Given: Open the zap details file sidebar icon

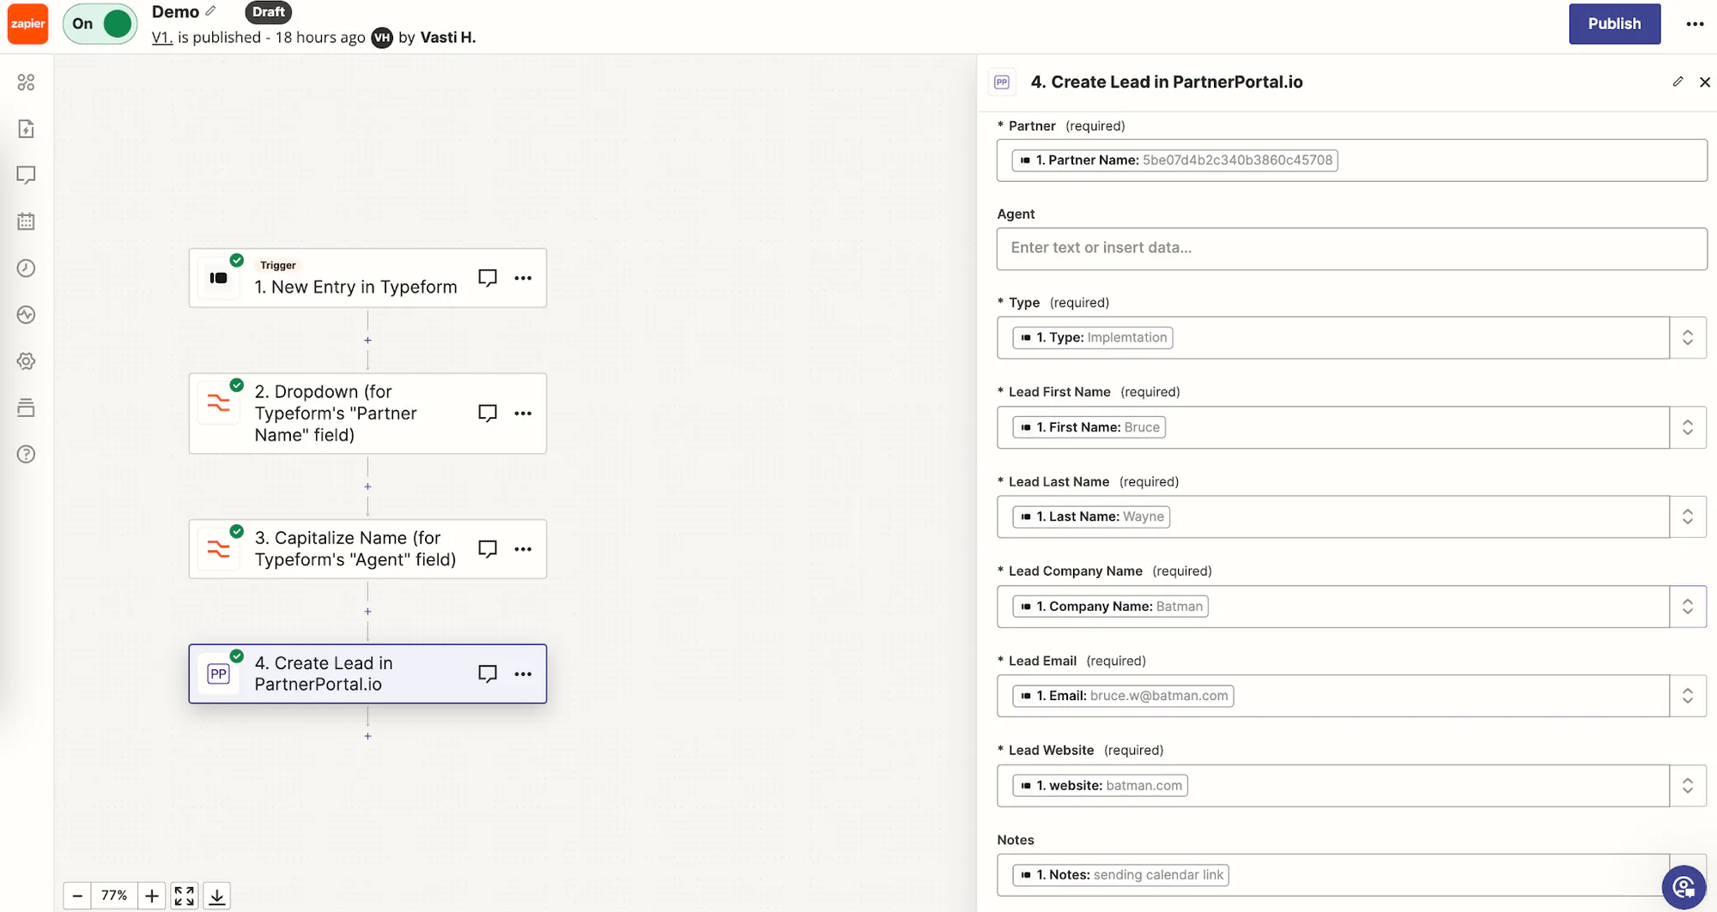Looking at the screenshot, I should 27,129.
